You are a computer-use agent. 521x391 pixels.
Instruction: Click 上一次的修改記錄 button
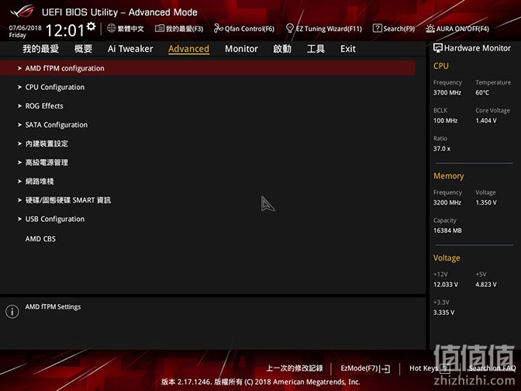pos(295,369)
